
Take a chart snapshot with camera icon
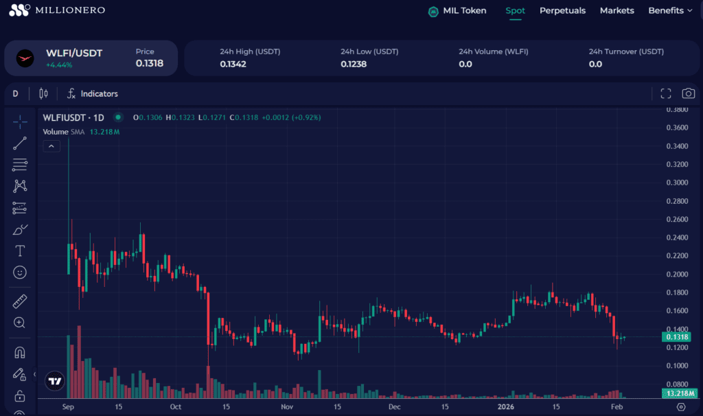point(688,93)
